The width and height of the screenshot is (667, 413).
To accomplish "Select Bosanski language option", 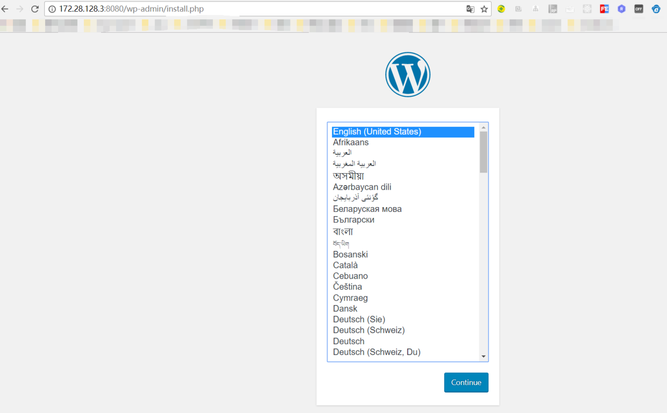I will (403, 254).
